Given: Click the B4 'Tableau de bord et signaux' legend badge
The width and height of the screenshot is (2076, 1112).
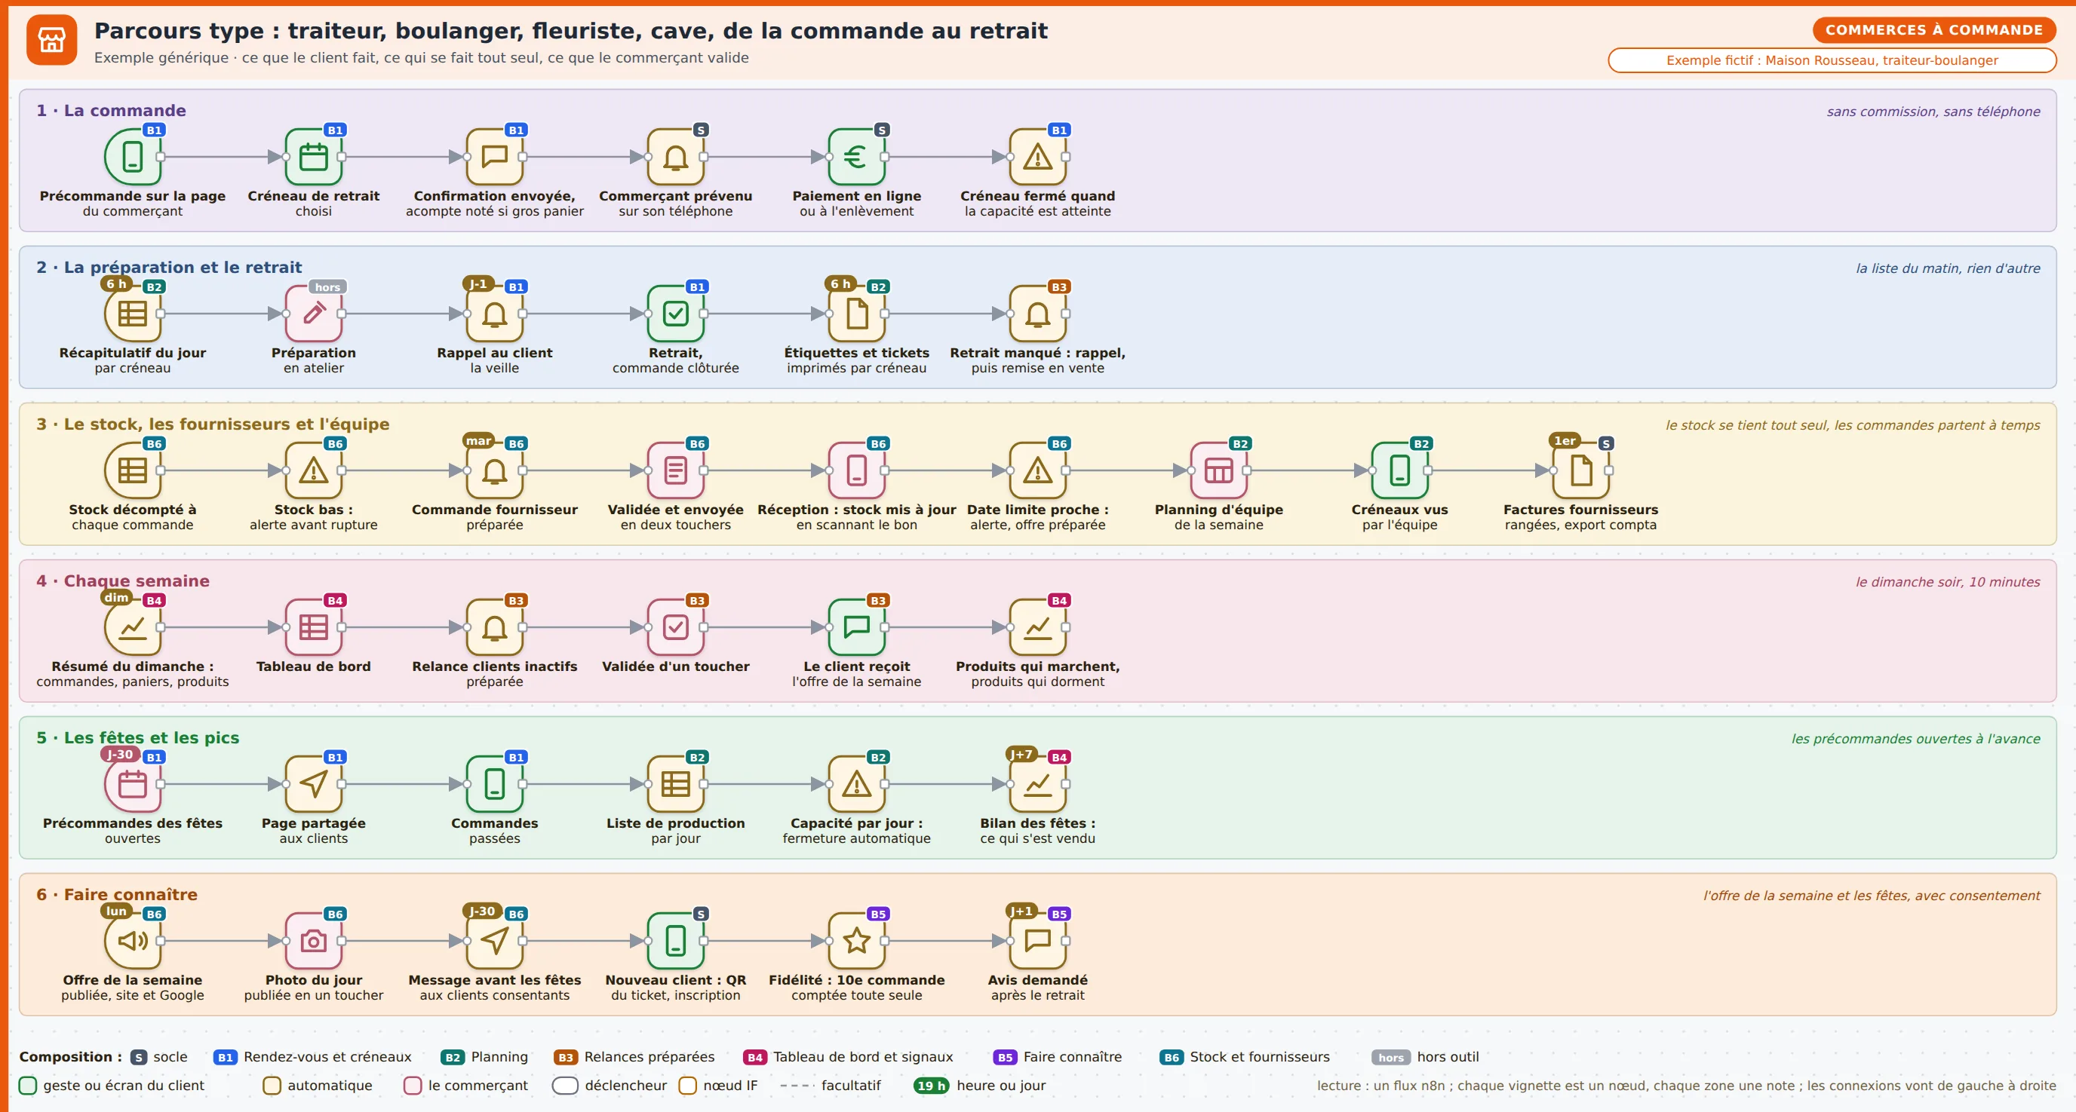Looking at the screenshot, I should click(x=754, y=1057).
